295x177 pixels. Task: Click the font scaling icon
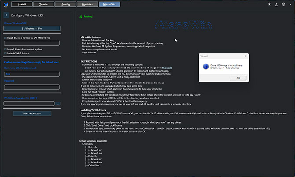(x=276, y=4)
